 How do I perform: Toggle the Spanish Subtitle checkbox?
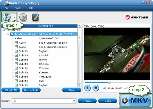click(x=16, y=56)
